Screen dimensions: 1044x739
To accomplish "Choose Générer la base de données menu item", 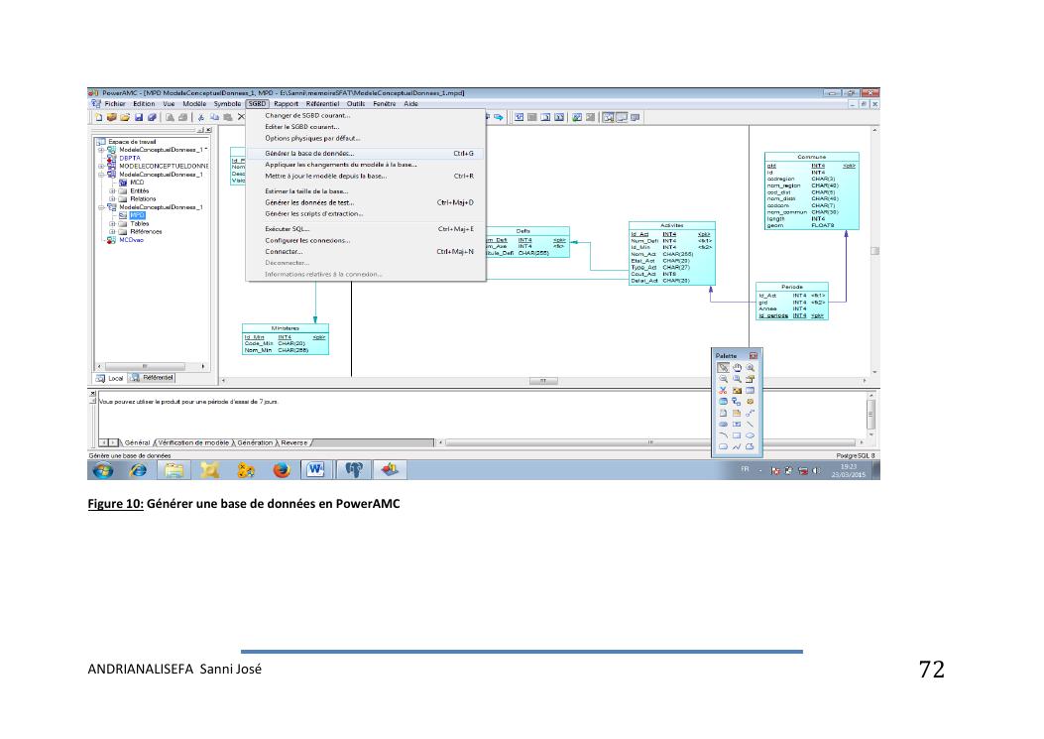I will pyautogui.click(x=309, y=154).
